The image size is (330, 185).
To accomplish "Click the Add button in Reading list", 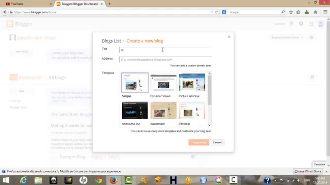I will coord(22,91).
